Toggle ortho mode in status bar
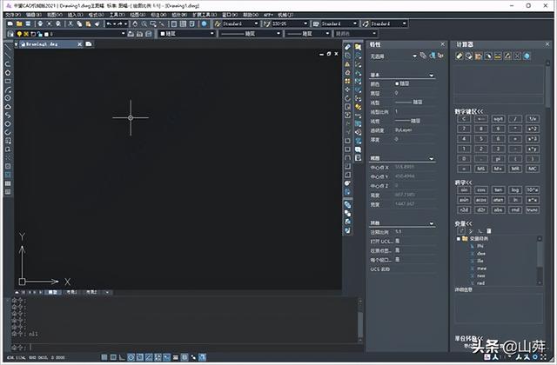557x365 pixels. click(121, 357)
